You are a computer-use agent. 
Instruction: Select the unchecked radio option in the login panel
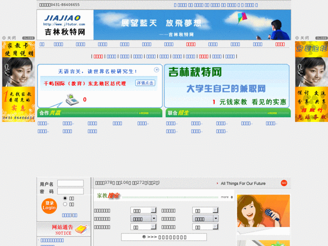point(65,204)
